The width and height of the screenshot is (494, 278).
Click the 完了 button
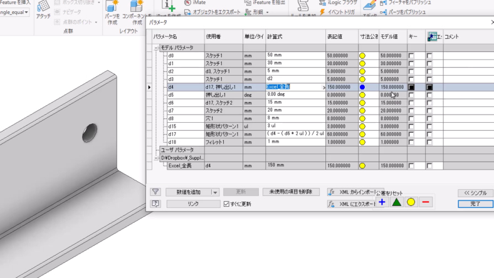point(475,204)
